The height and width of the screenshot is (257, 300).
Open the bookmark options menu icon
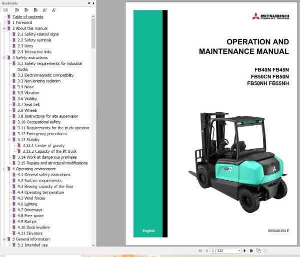[5, 10]
